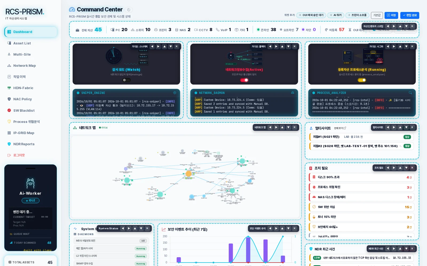Click the magnifier icon in PROCESS_ANALYZER header
The width and height of the screenshot is (427, 266).
410,93
